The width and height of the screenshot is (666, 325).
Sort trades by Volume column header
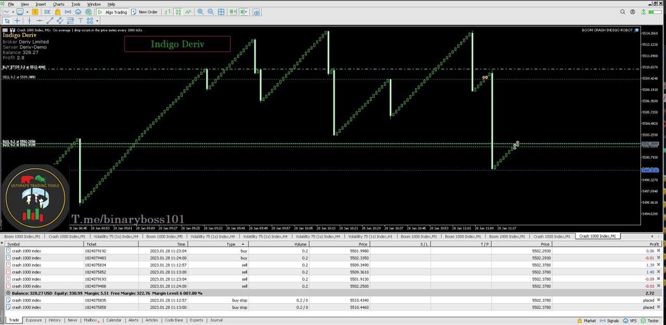coord(278,244)
